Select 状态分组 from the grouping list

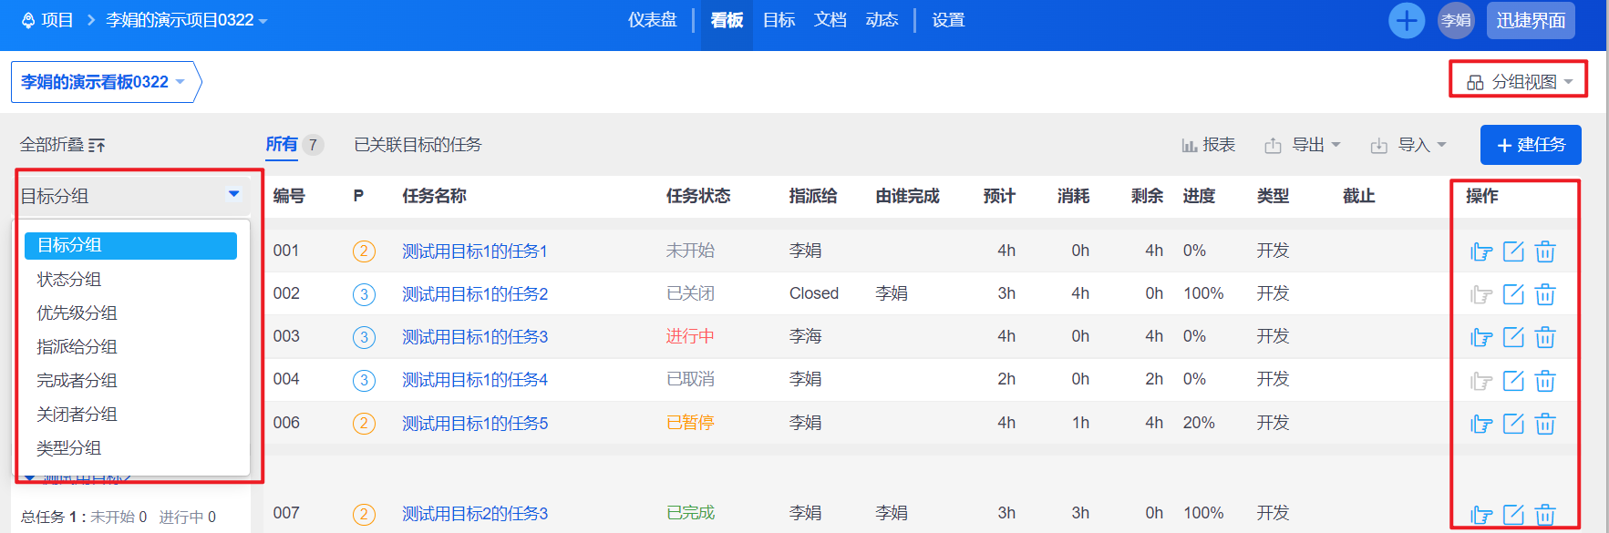69,279
